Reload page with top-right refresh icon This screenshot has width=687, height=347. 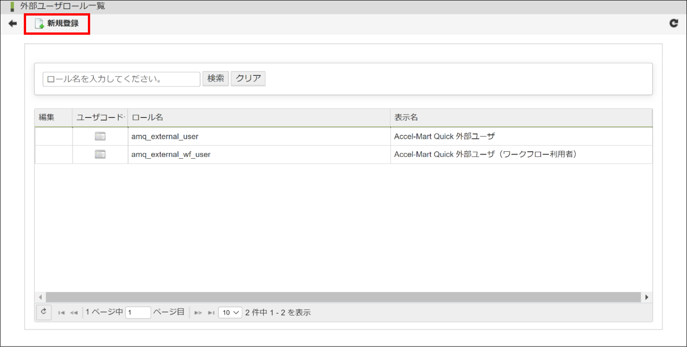[x=674, y=23]
